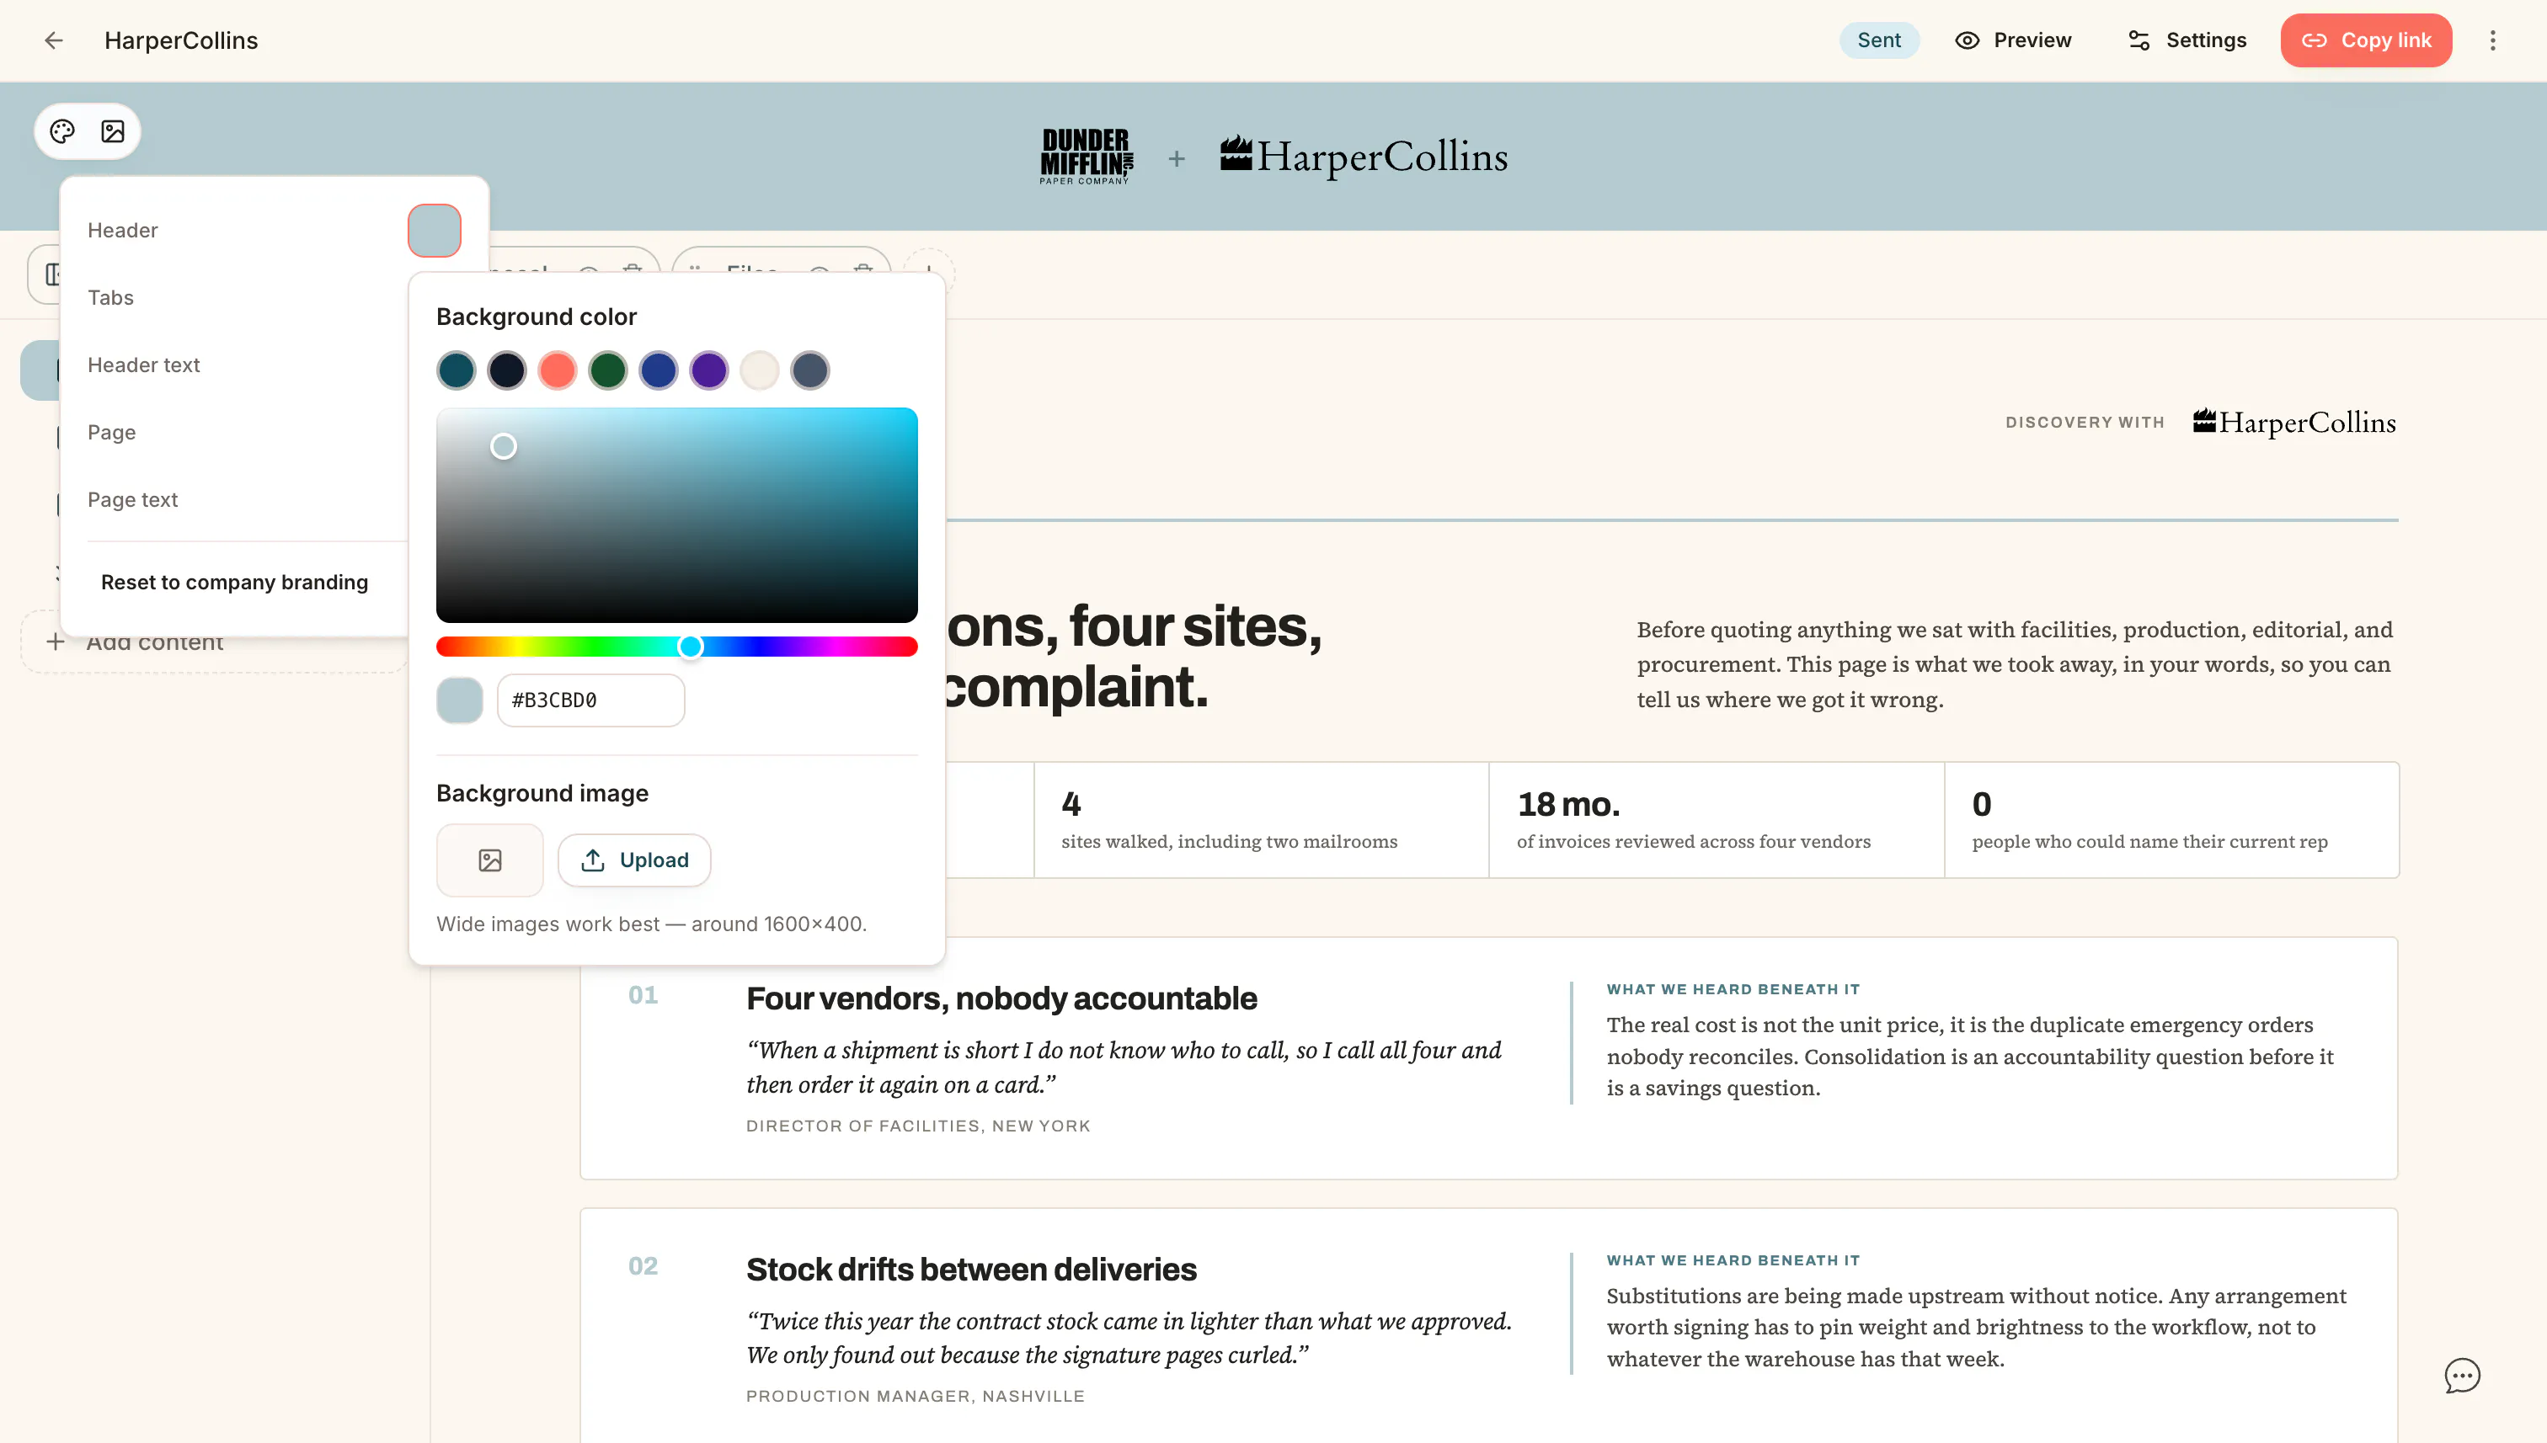
Task: Open the chat bubble help icon
Action: (2462, 1376)
